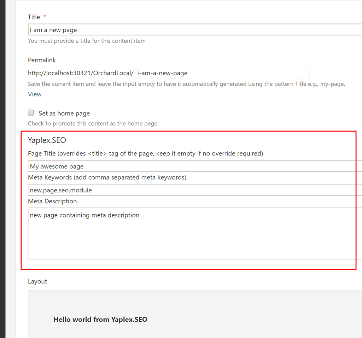This screenshot has width=362, height=338.
Task: Open the View link under Permalink
Action: [x=35, y=94]
